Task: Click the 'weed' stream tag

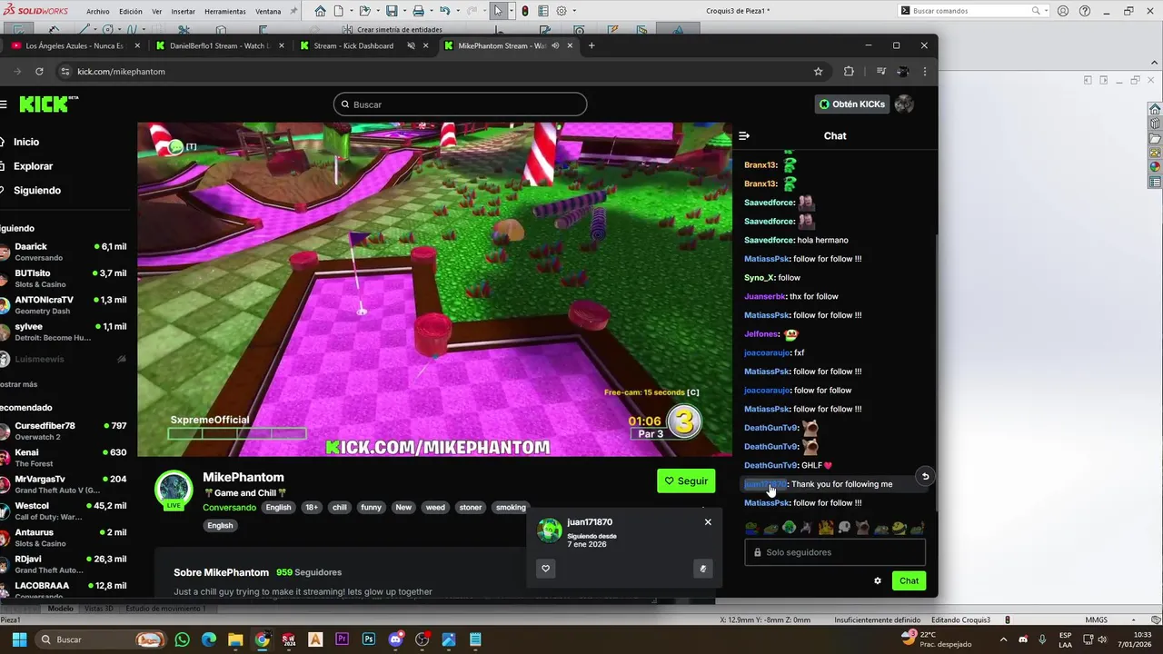Action: point(435,508)
